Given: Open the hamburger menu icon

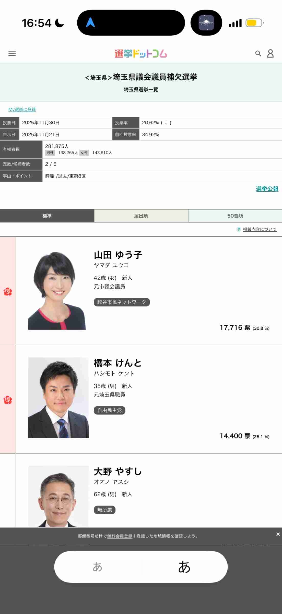Looking at the screenshot, I should (12, 53).
